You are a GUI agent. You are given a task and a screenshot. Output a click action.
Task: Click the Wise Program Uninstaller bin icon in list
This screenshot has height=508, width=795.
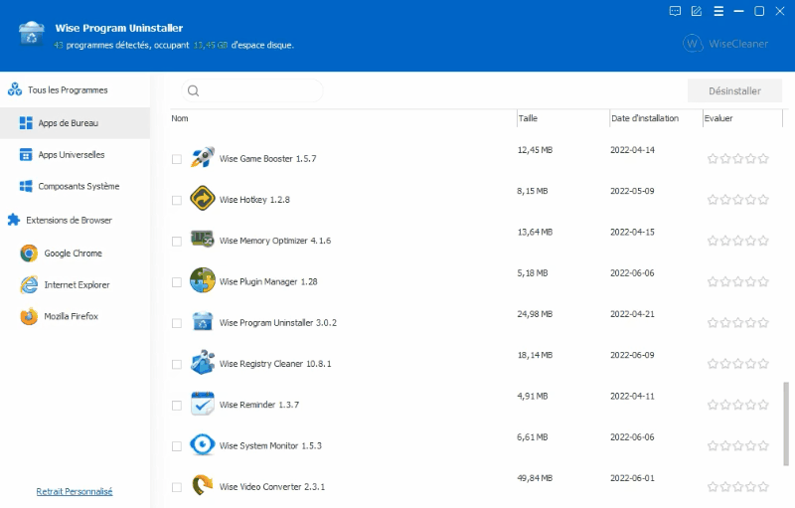click(x=203, y=321)
